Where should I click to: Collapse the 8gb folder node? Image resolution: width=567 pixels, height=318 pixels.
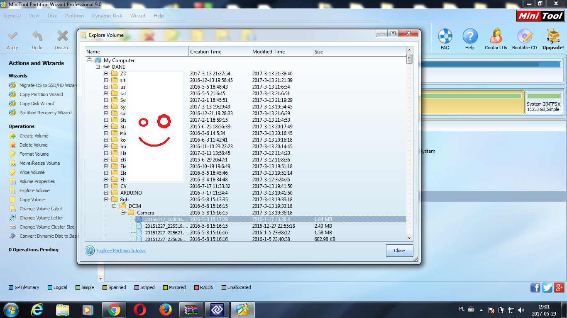pos(106,200)
